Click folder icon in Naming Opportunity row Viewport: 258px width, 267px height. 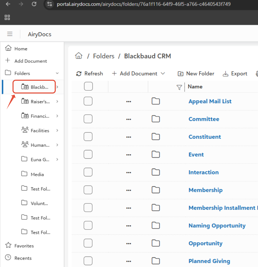156,225
